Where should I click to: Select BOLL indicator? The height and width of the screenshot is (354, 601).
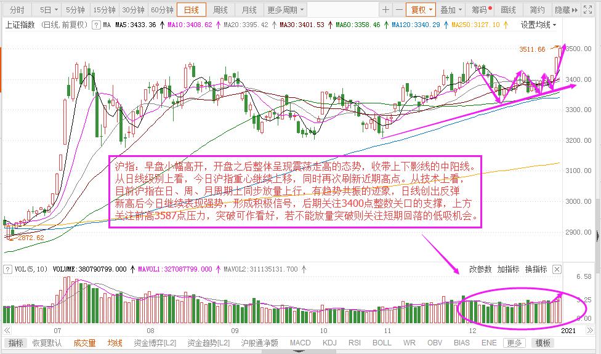coord(382,343)
